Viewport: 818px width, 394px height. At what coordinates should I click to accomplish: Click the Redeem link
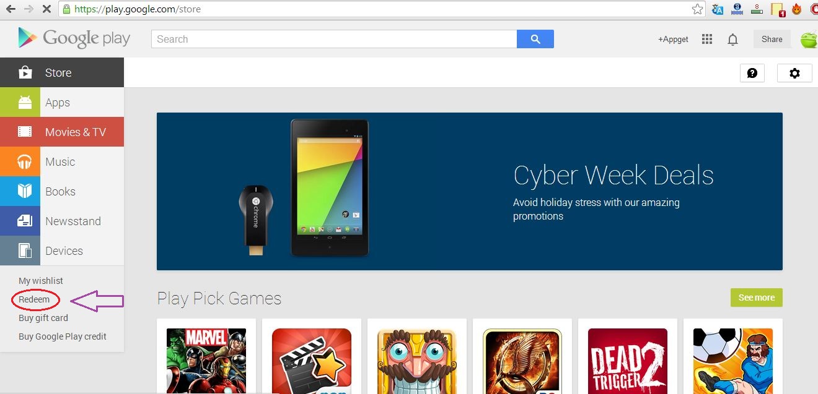tap(34, 299)
